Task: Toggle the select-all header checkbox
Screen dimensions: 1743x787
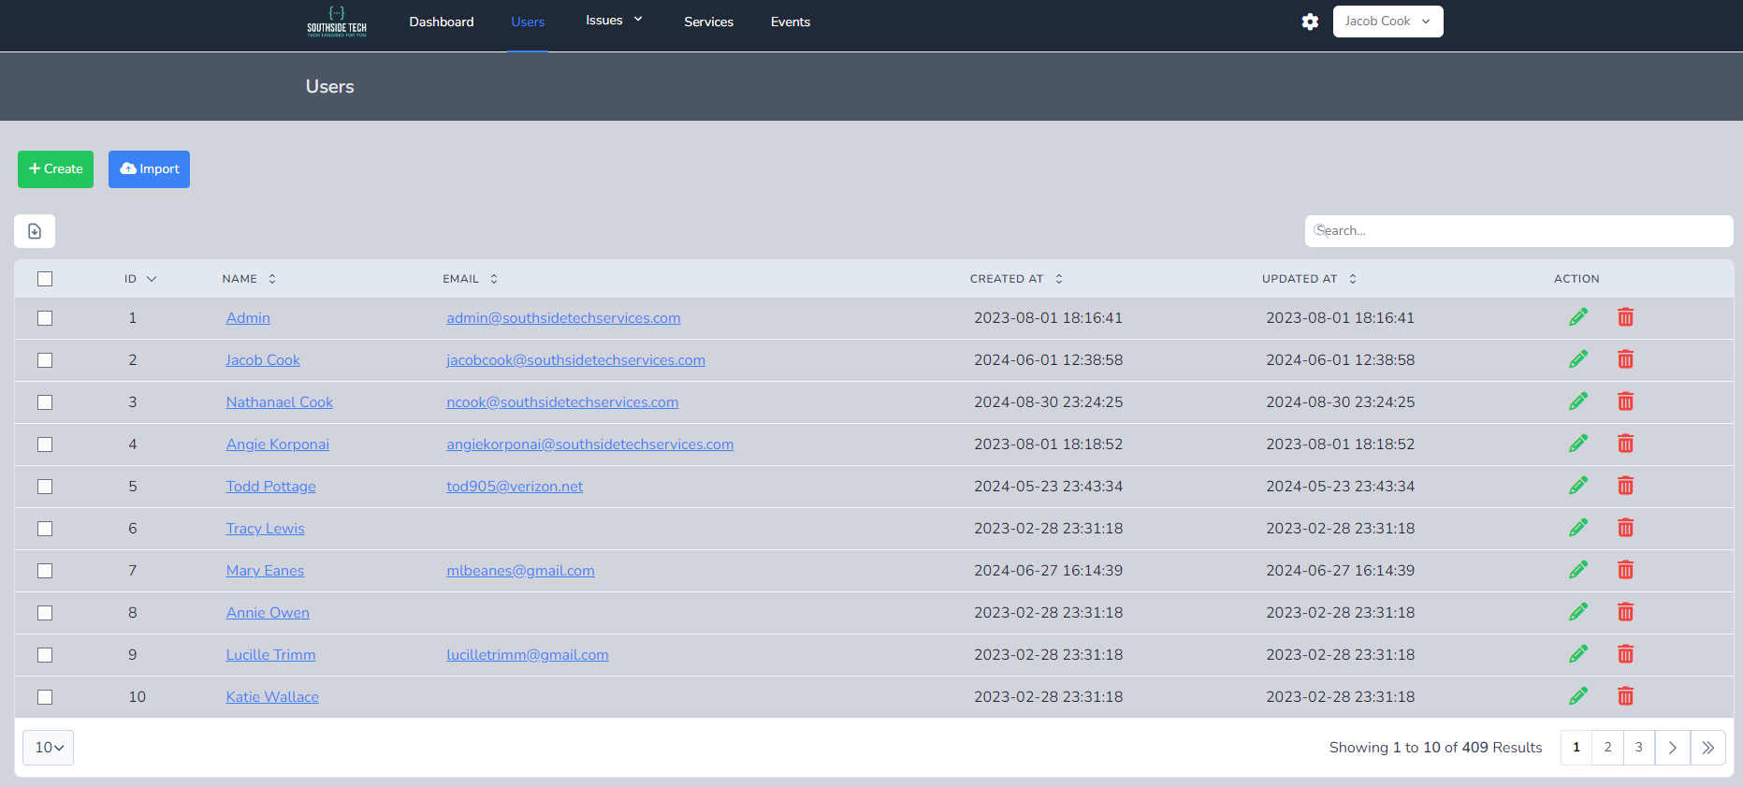Action: [x=45, y=279]
